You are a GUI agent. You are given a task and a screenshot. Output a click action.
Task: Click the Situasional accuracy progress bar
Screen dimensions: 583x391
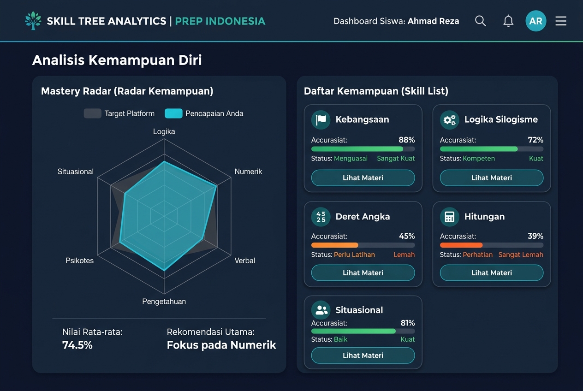point(363,331)
